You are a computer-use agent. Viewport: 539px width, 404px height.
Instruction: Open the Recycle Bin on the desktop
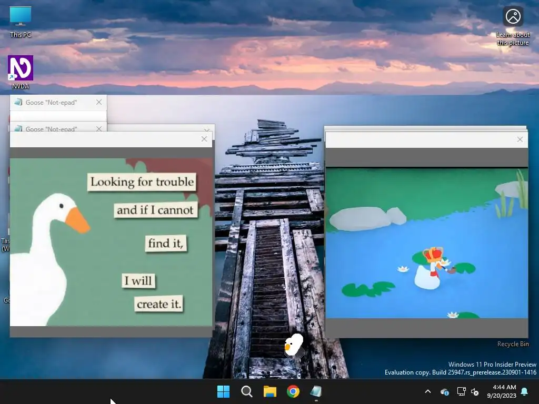click(513, 344)
